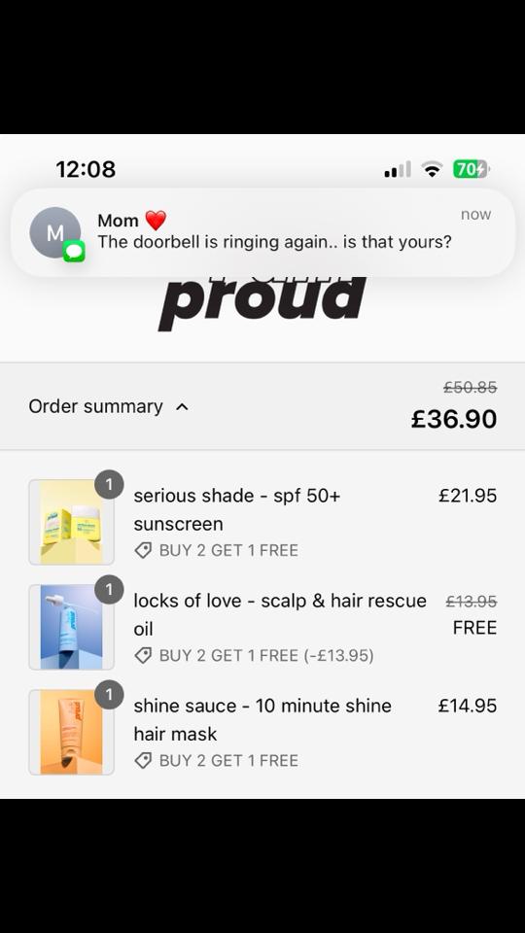The width and height of the screenshot is (525, 933).
Task: Open Mom's message notification banner
Action: click(x=262, y=232)
